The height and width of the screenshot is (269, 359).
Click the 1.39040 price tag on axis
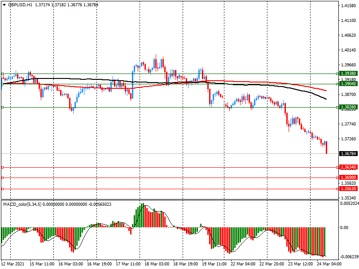pos(348,84)
